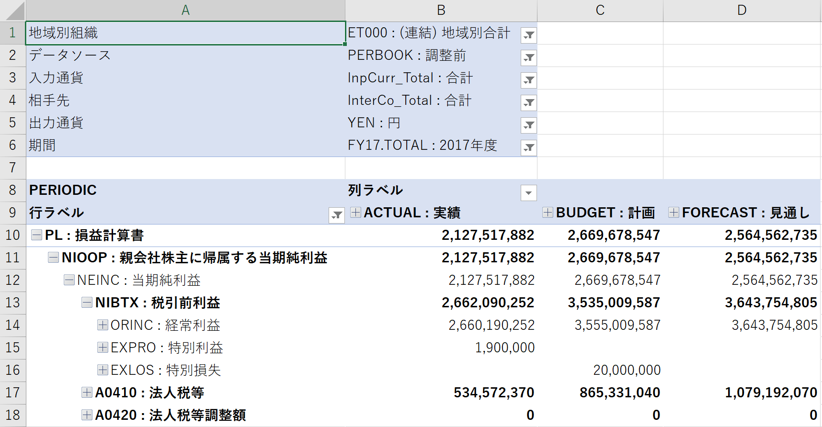Click the 列ラベル header text
This screenshot has width=822, height=427.
click(375, 191)
